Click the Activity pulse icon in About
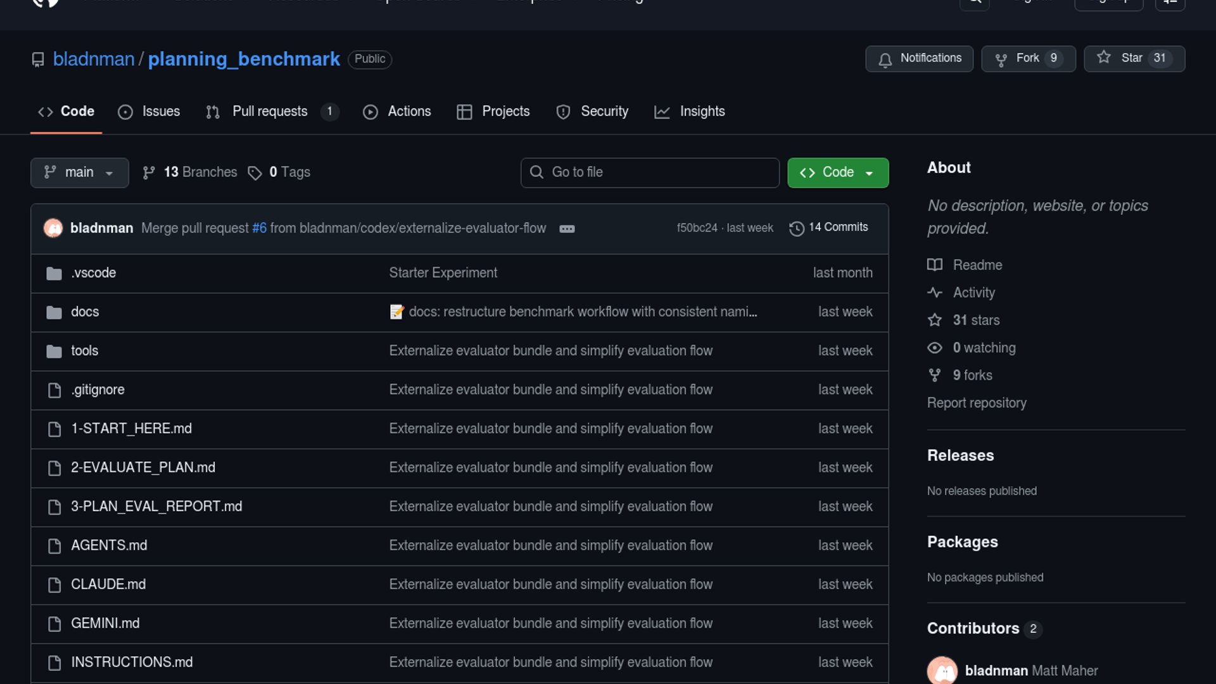 tap(934, 293)
